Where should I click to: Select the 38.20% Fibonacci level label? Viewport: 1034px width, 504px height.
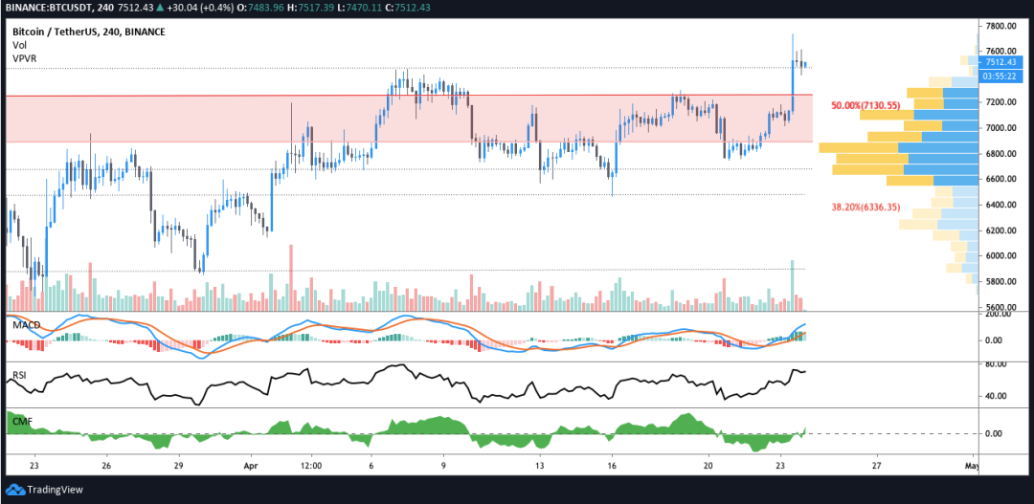point(865,207)
